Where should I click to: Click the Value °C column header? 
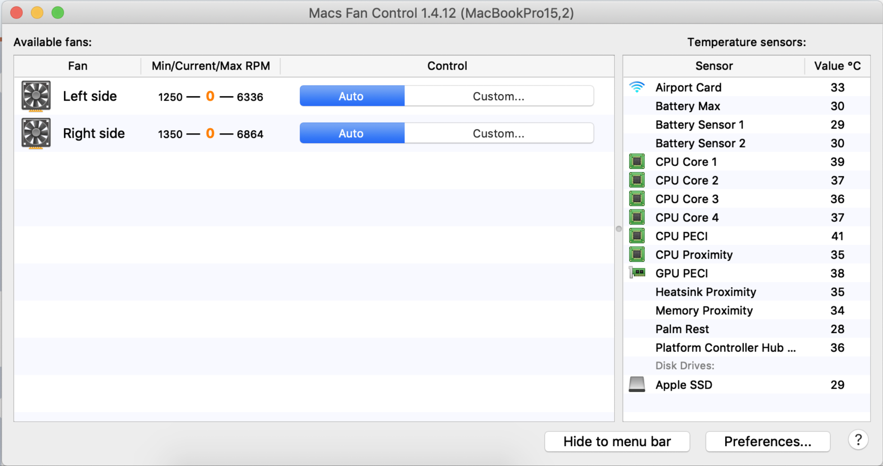click(837, 66)
